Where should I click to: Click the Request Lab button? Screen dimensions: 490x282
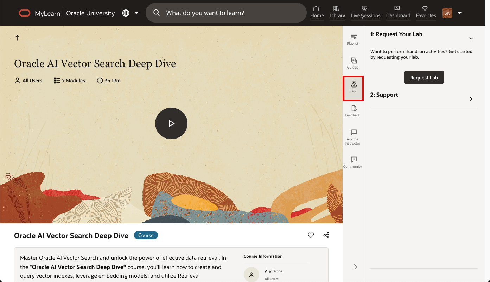coord(424,77)
